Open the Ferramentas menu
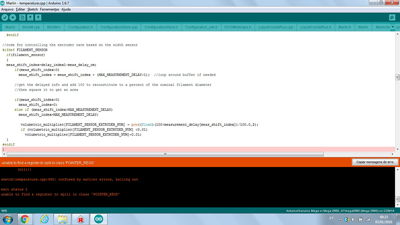 point(49,9)
